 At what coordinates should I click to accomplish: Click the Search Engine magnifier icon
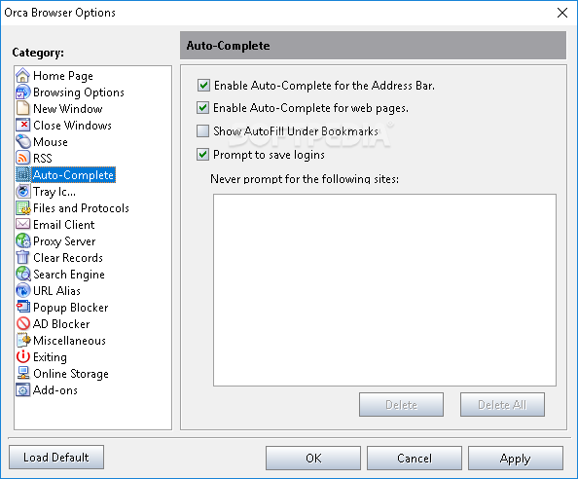pos(22,274)
